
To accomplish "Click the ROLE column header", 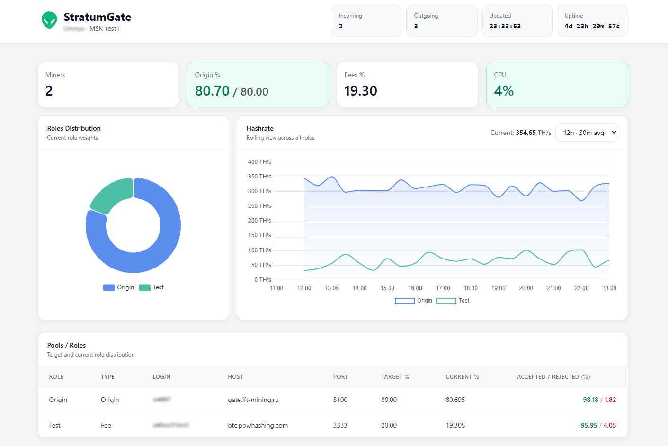I will point(56,377).
